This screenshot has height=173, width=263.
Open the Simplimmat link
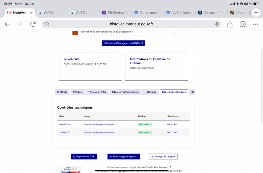click(162, 167)
